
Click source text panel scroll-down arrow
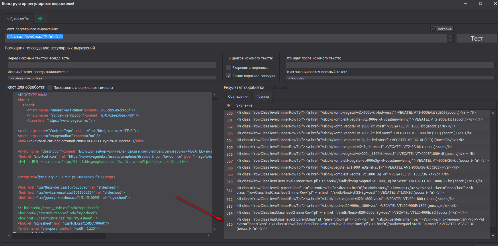(x=214, y=229)
